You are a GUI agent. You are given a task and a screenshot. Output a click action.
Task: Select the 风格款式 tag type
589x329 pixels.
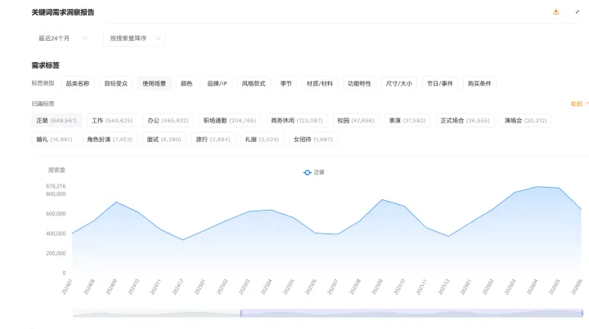tap(254, 83)
